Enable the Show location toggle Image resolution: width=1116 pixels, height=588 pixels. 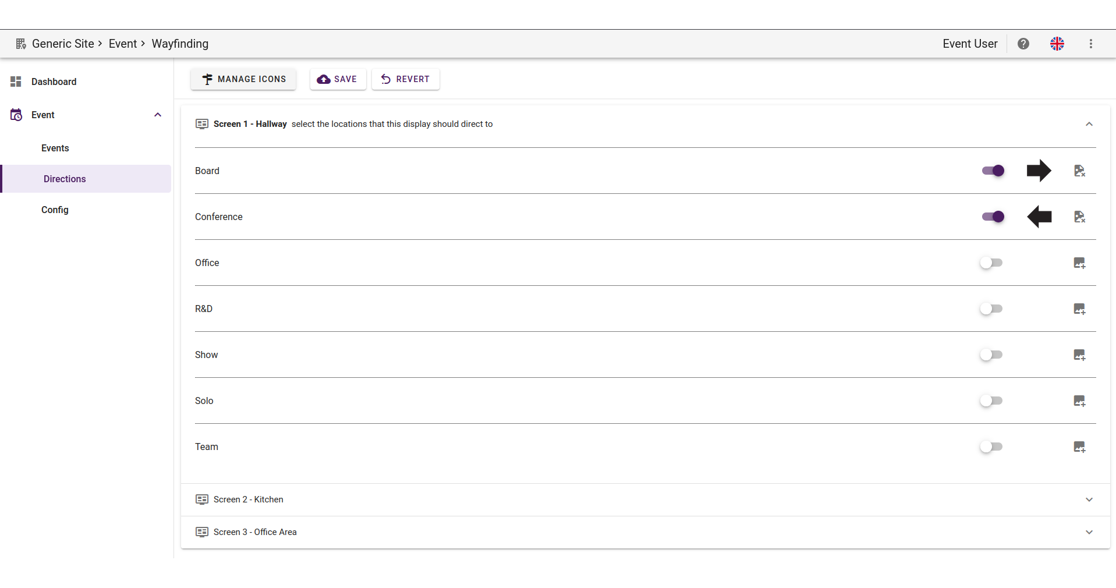[991, 355]
